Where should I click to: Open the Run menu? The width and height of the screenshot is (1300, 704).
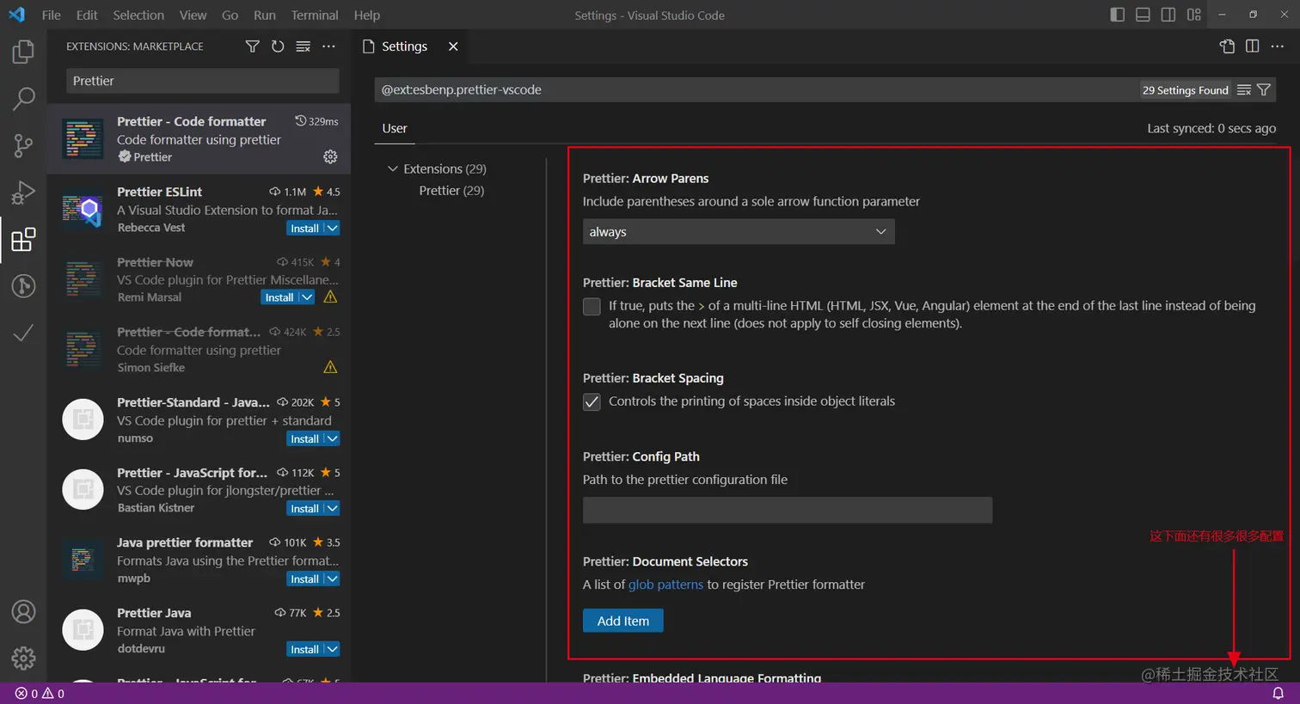265,15
